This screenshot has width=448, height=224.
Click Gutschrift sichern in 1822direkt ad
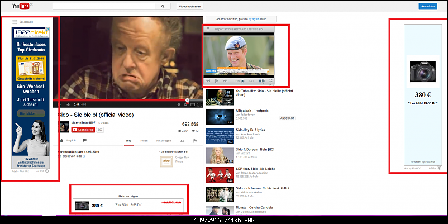(x=31, y=79)
